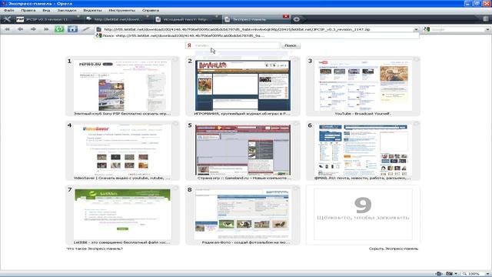
Task: Open the Справка menu
Action: tap(151, 10)
